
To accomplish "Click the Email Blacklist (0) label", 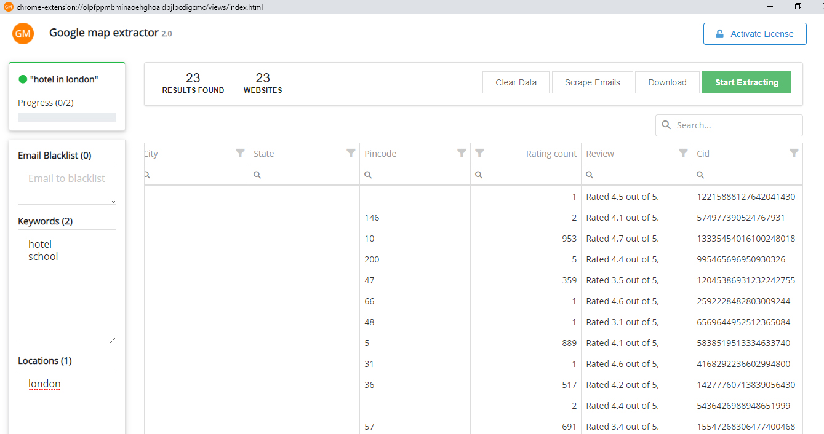I will (x=54, y=156).
